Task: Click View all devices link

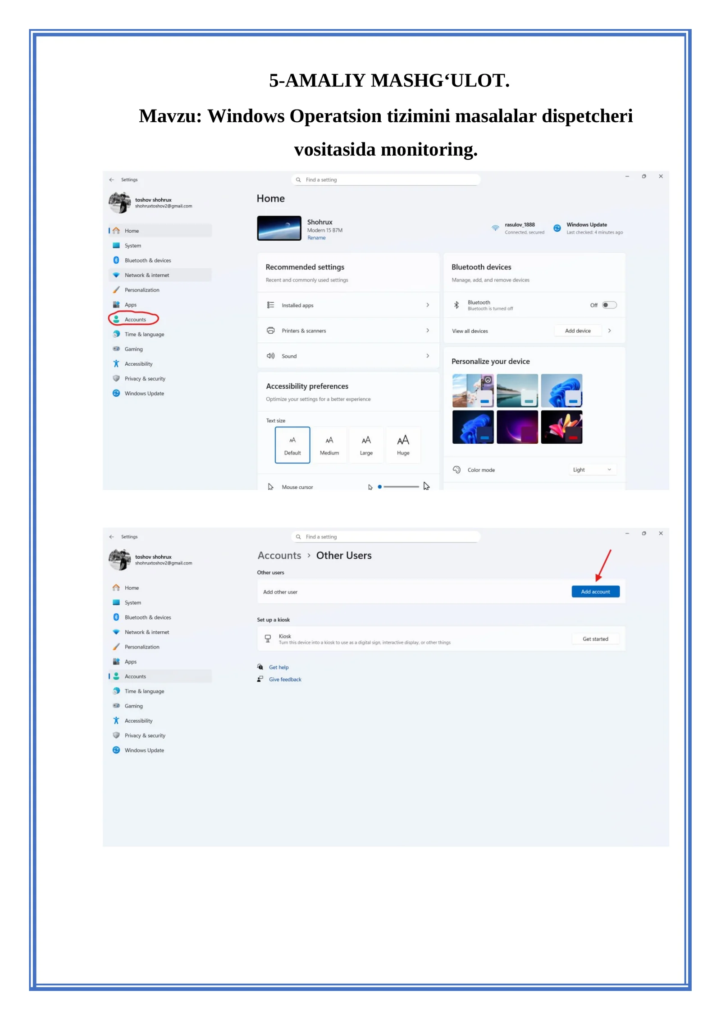Action: click(470, 331)
